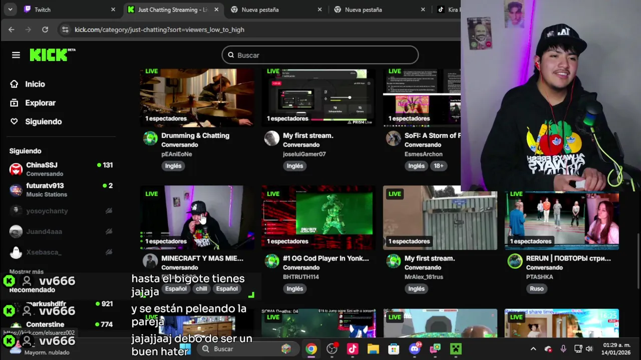Image resolution: width=641 pixels, height=360 pixels.
Task: Click the Xsebasca_ ghost avatar
Action: coord(16,252)
